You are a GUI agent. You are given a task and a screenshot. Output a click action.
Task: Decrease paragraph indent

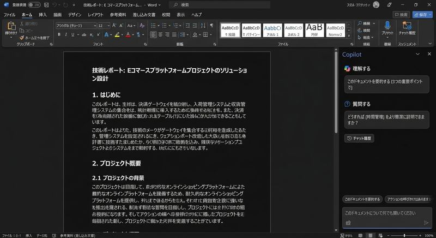(x=187, y=26)
